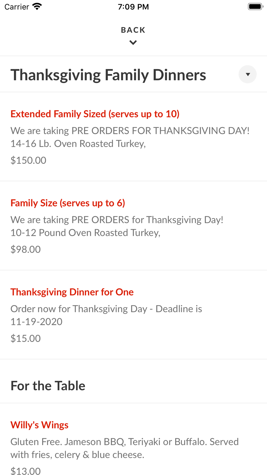
Task: Open the Extended Family Sized item description
Action: 130,137
